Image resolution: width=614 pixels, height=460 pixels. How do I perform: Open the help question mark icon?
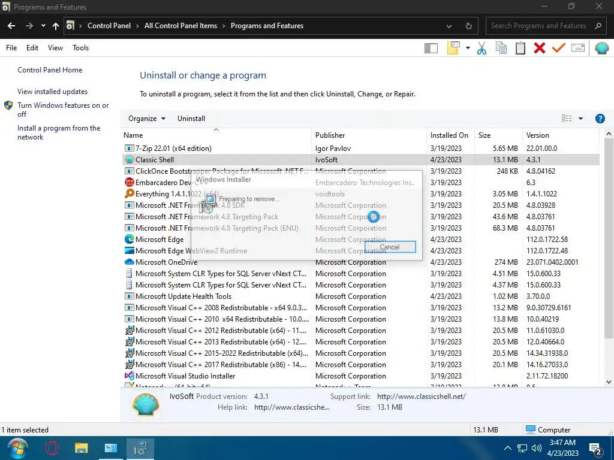click(x=600, y=119)
